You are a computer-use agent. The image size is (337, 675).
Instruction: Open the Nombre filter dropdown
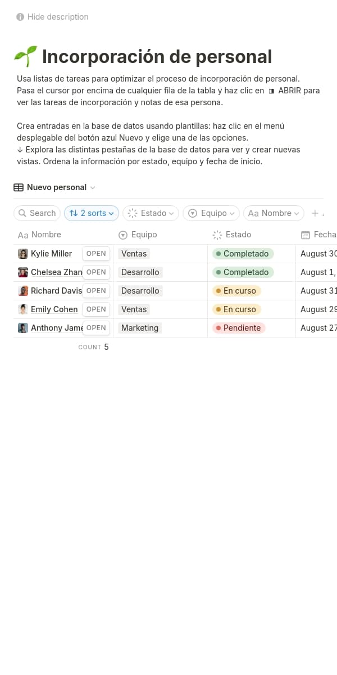coord(274,213)
